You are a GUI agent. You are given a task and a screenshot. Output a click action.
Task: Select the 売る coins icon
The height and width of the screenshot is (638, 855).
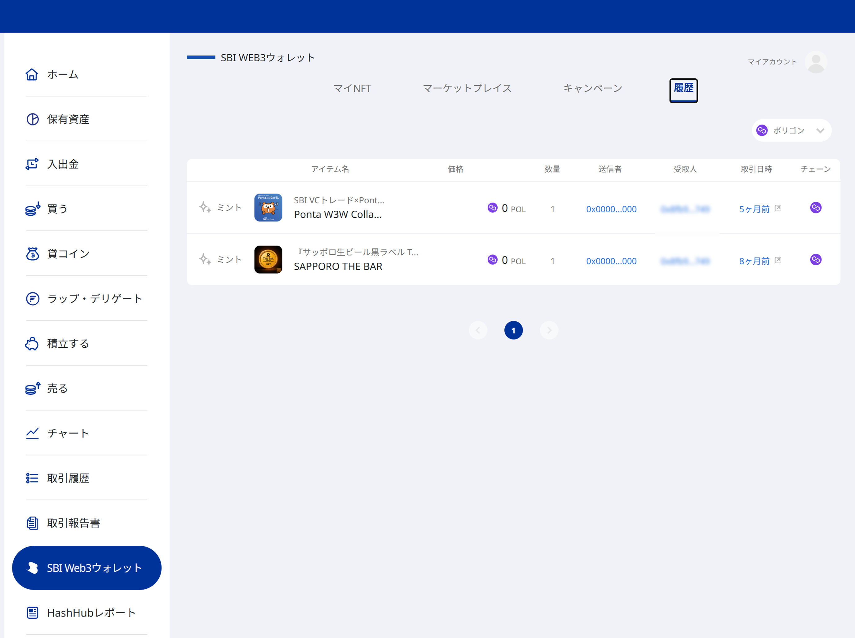click(x=33, y=388)
